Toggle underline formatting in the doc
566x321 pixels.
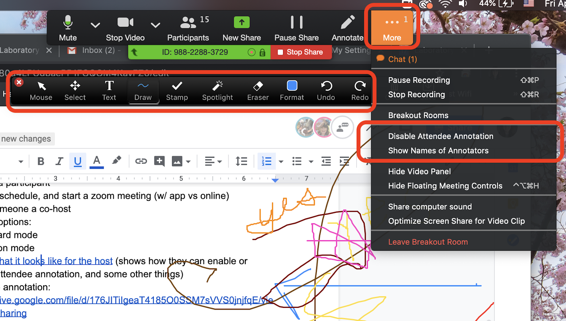click(x=78, y=161)
